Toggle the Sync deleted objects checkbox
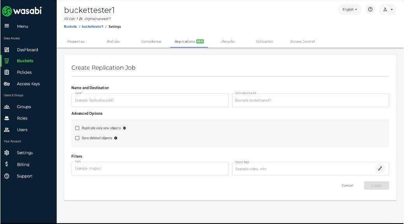Screen dimensions: 407x224 click(x=77, y=138)
